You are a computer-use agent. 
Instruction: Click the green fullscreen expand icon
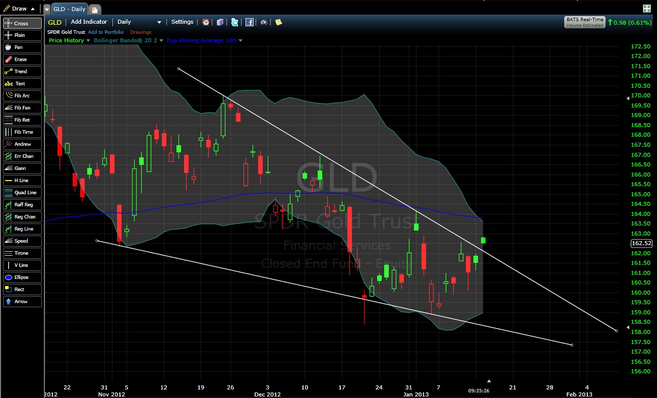(x=647, y=8)
